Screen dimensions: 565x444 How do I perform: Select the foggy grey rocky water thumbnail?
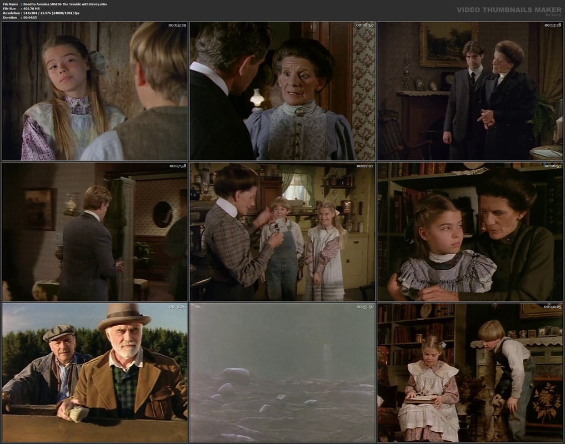click(x=282, y=373)
